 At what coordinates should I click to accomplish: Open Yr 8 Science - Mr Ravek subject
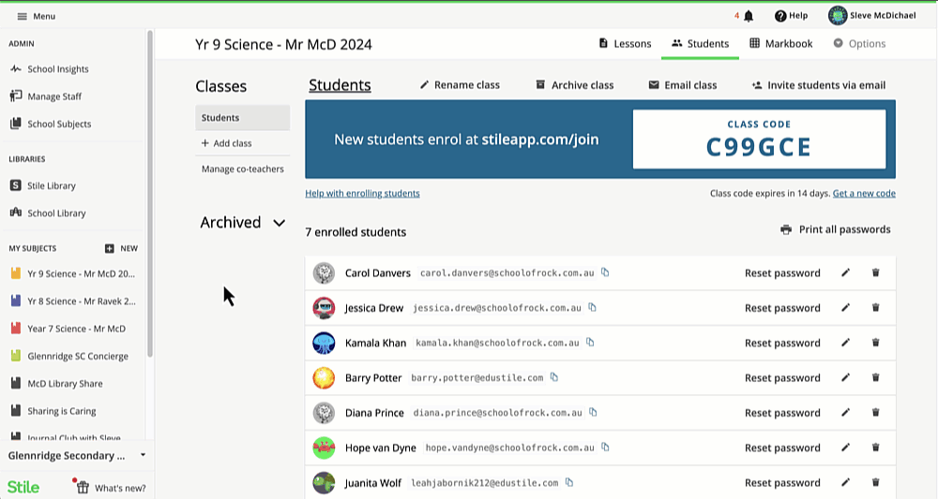pyautogui.click(x=73, y=301)
